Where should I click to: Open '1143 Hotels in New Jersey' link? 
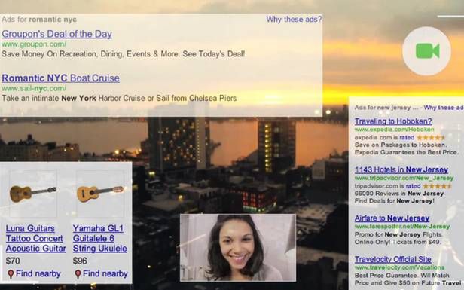pyautogui.click(x=401, y=169)
